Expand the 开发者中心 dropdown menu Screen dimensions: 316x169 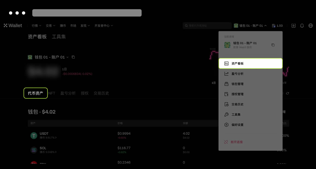[104, 26]
